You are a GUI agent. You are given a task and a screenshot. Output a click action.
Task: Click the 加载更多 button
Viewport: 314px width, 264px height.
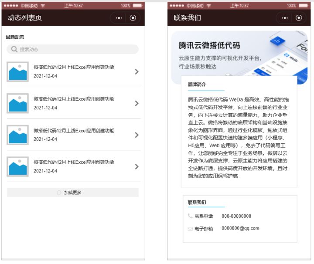(73, 193)
